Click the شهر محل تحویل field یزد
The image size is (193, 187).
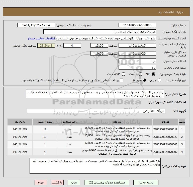point(137,68)
